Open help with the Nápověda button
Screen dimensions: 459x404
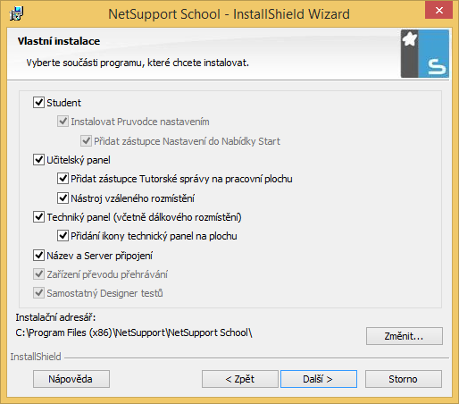(71, 379)
